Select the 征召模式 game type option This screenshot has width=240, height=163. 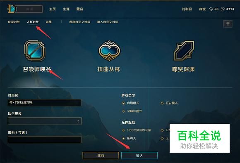pyautogui.click(x=169, y=103)
